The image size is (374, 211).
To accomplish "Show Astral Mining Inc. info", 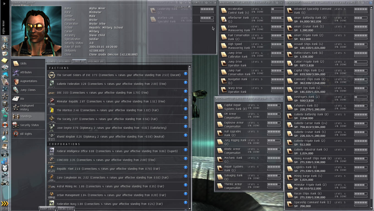I will pyautogui.click(x=186, y=185).
